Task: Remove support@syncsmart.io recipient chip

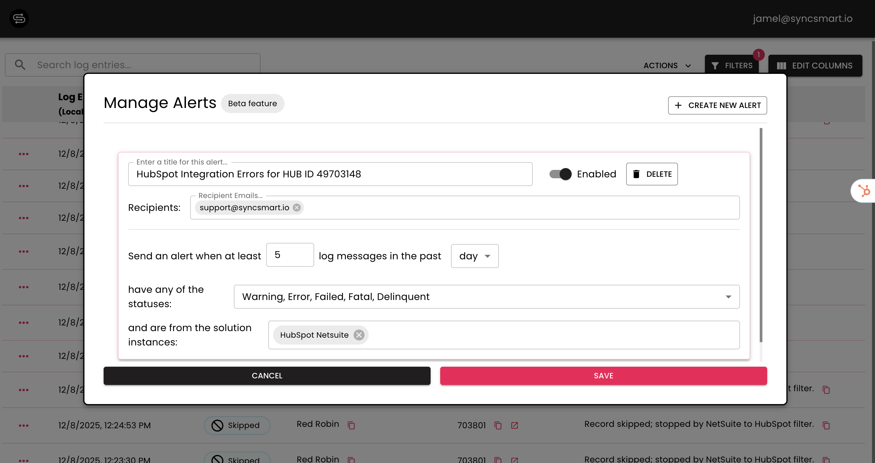Action: click(296, 208)
